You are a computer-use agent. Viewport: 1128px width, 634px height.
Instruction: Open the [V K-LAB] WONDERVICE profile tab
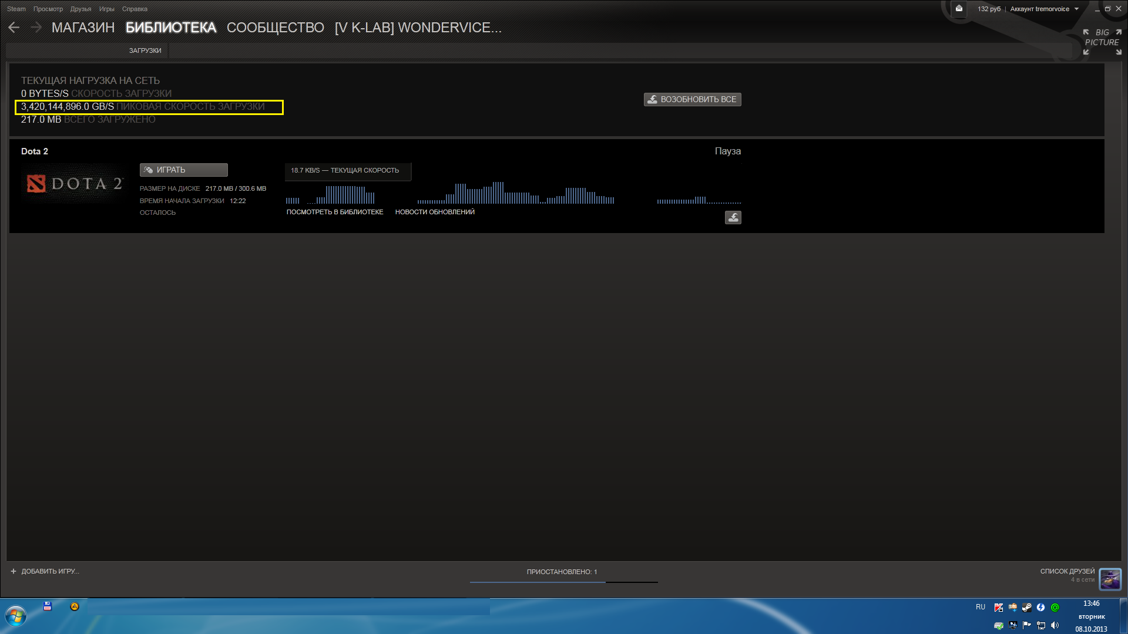click(x=418, y=28)
